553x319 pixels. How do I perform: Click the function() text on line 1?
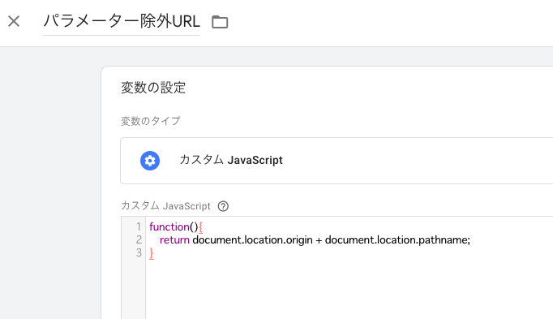click(174, 227)
